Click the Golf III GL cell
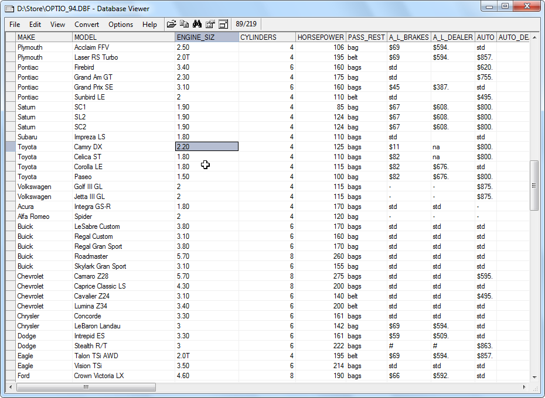 click(124, 187)
